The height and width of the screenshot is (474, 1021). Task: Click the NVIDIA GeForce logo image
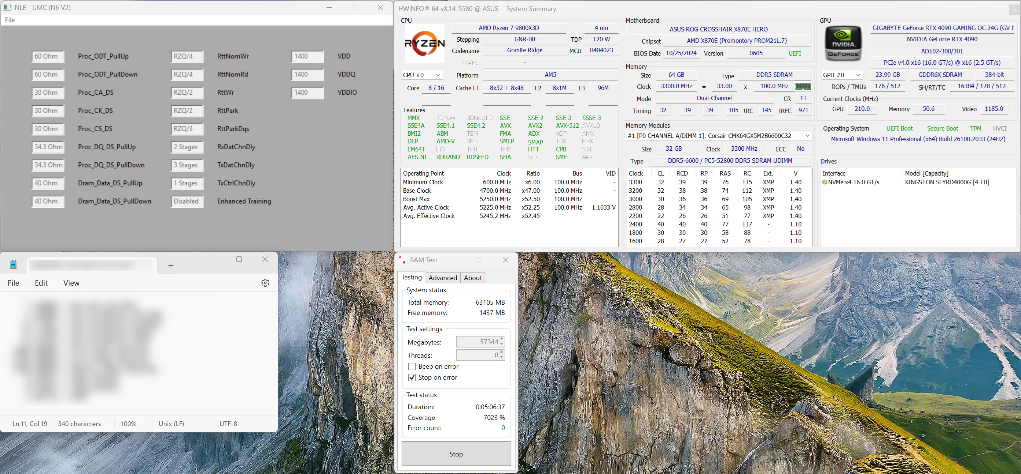[x=843, y=44]
